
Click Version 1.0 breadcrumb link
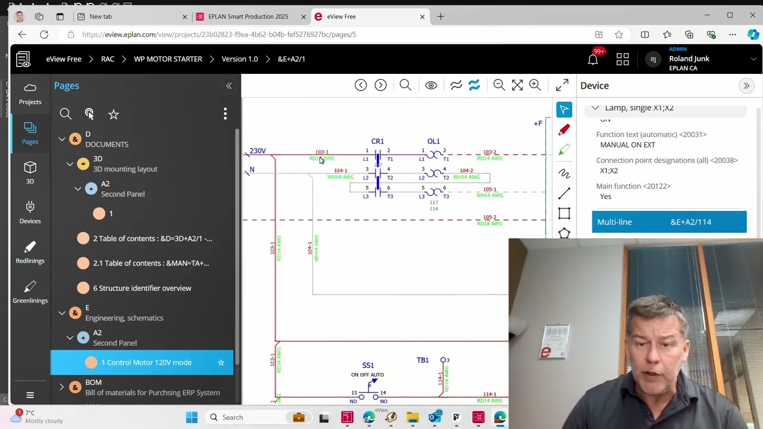[240, 59]
